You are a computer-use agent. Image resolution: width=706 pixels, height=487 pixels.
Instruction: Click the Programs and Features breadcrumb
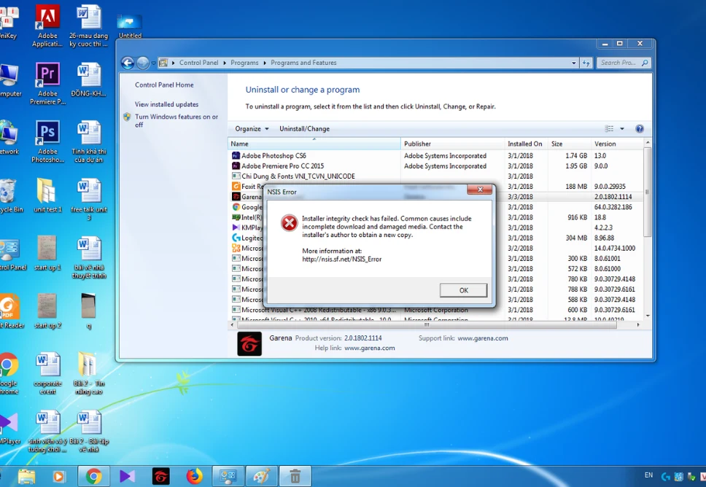click(x=303, y=63)
